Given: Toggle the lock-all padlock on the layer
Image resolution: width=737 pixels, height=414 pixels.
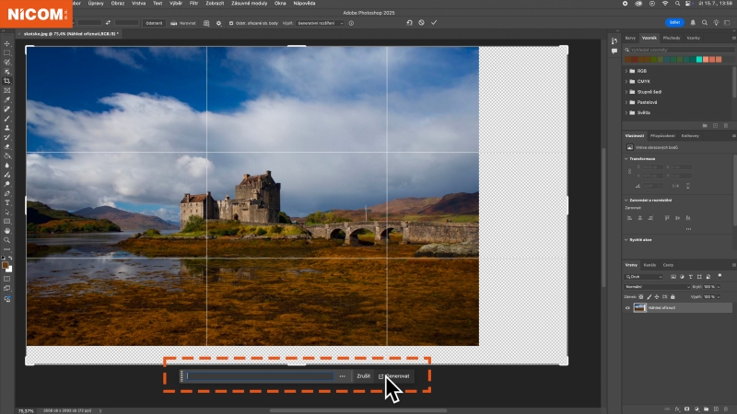Looking at the screenshot, I should [x=673, y=296].
